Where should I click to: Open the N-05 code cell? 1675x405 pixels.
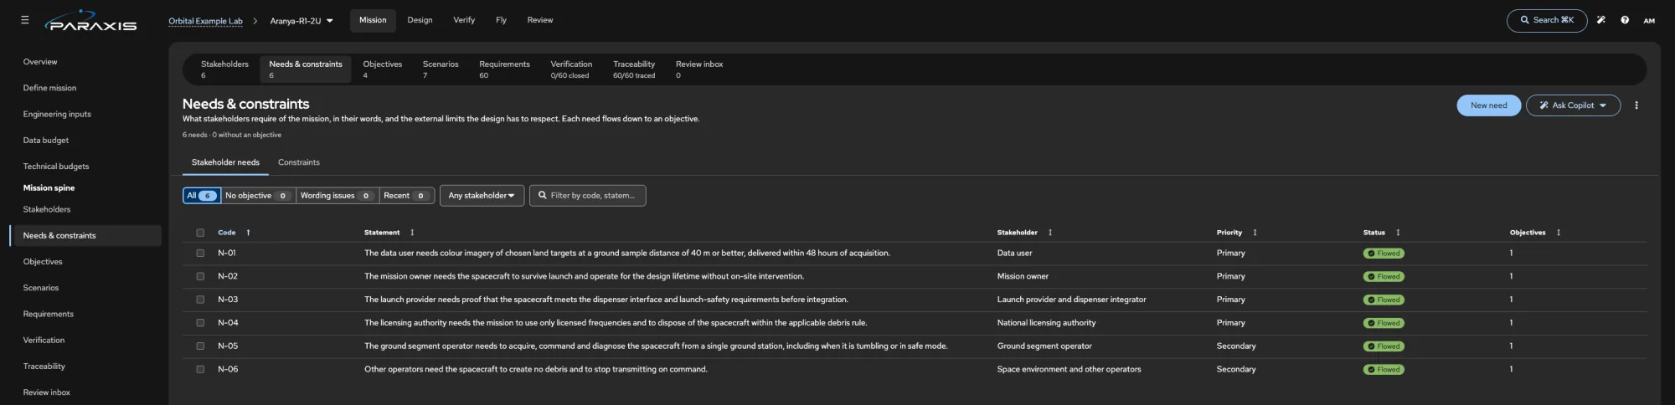click(228, 346)
